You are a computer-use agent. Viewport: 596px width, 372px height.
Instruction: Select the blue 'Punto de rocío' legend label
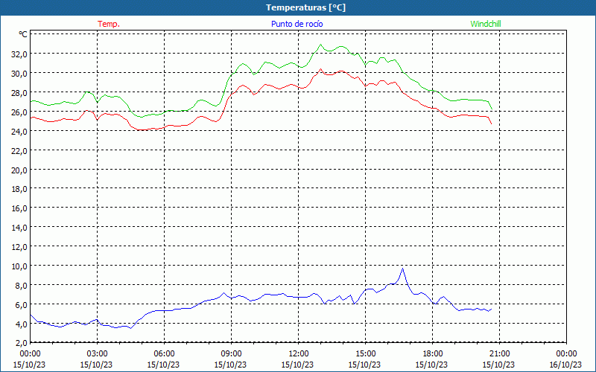point(297,24)
